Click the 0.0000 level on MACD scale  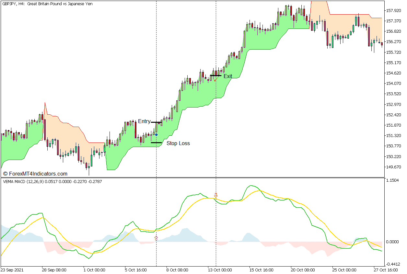393,242
